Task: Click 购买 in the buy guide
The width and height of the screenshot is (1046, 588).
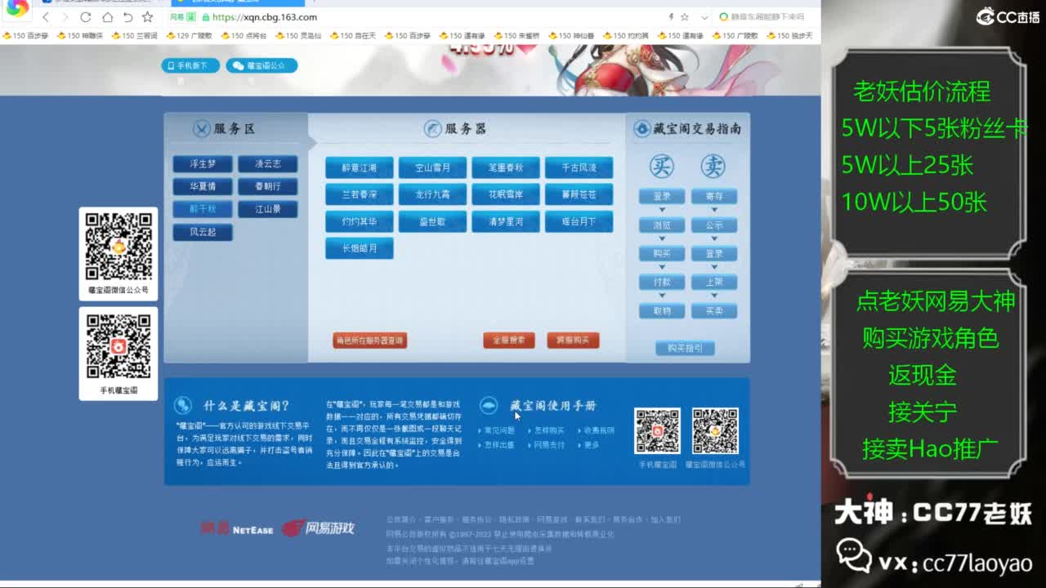Action: [x=662, y=254]
